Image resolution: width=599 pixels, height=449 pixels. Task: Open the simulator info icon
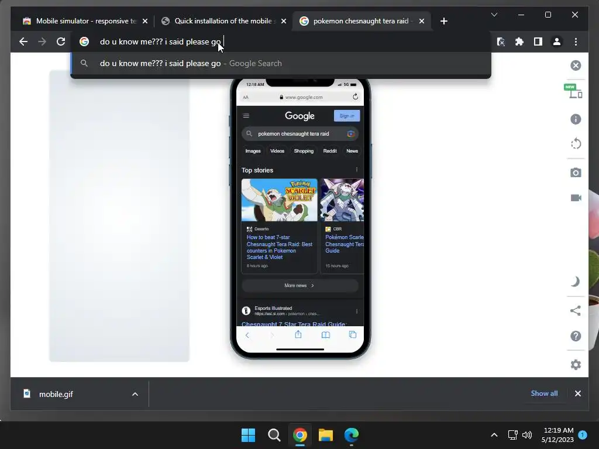coord(576,119)
